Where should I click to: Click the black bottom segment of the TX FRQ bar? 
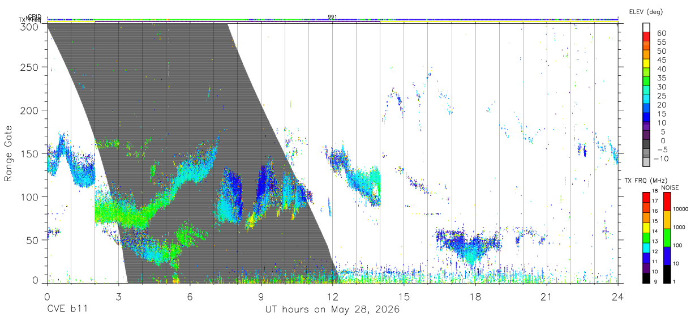click(647, 277)
